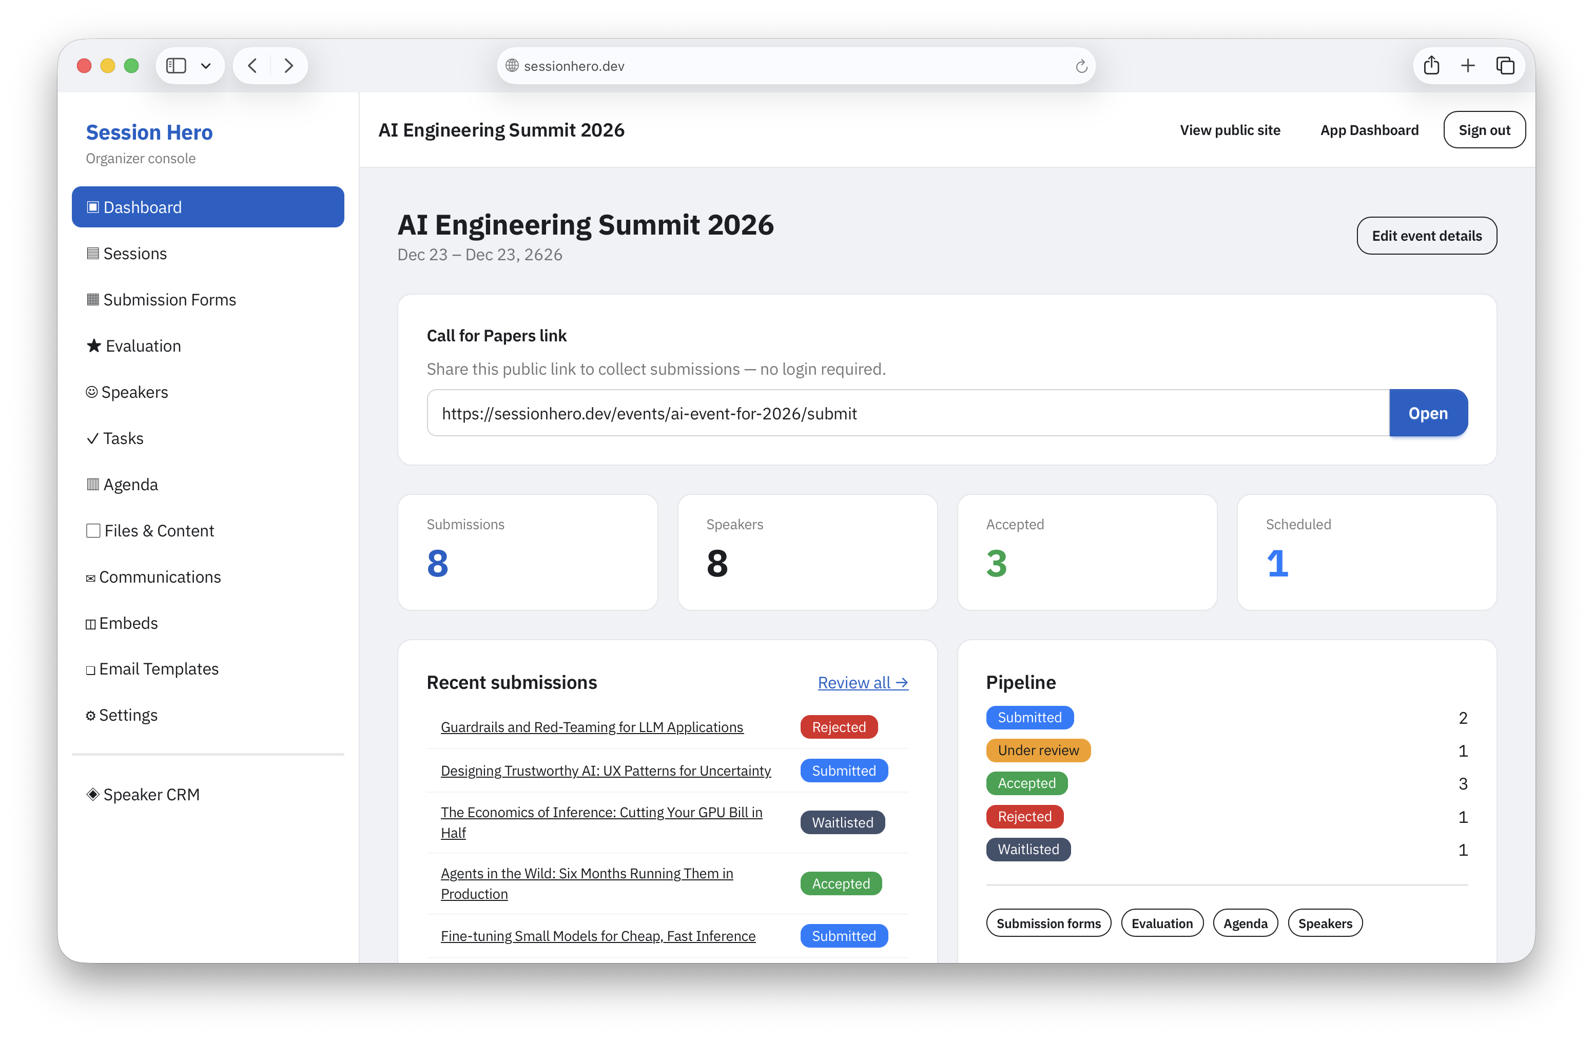1593x1039 pixels.
Task: Click Speakers pill button in Pipeline
Action: (1325, 923)
